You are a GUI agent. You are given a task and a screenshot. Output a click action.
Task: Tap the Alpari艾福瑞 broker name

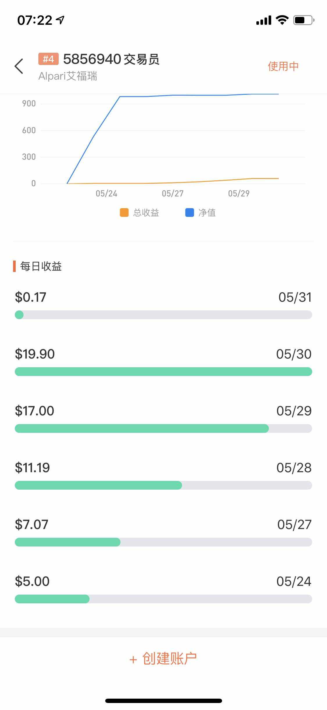pos(68,76)
